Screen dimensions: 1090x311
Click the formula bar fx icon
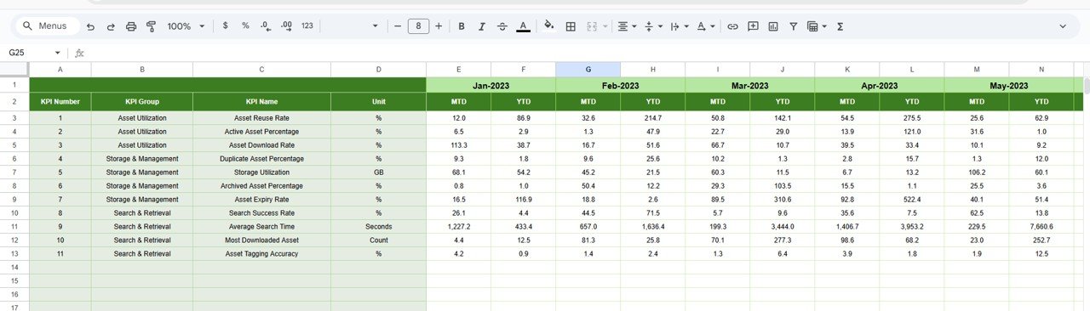[80, 53]
